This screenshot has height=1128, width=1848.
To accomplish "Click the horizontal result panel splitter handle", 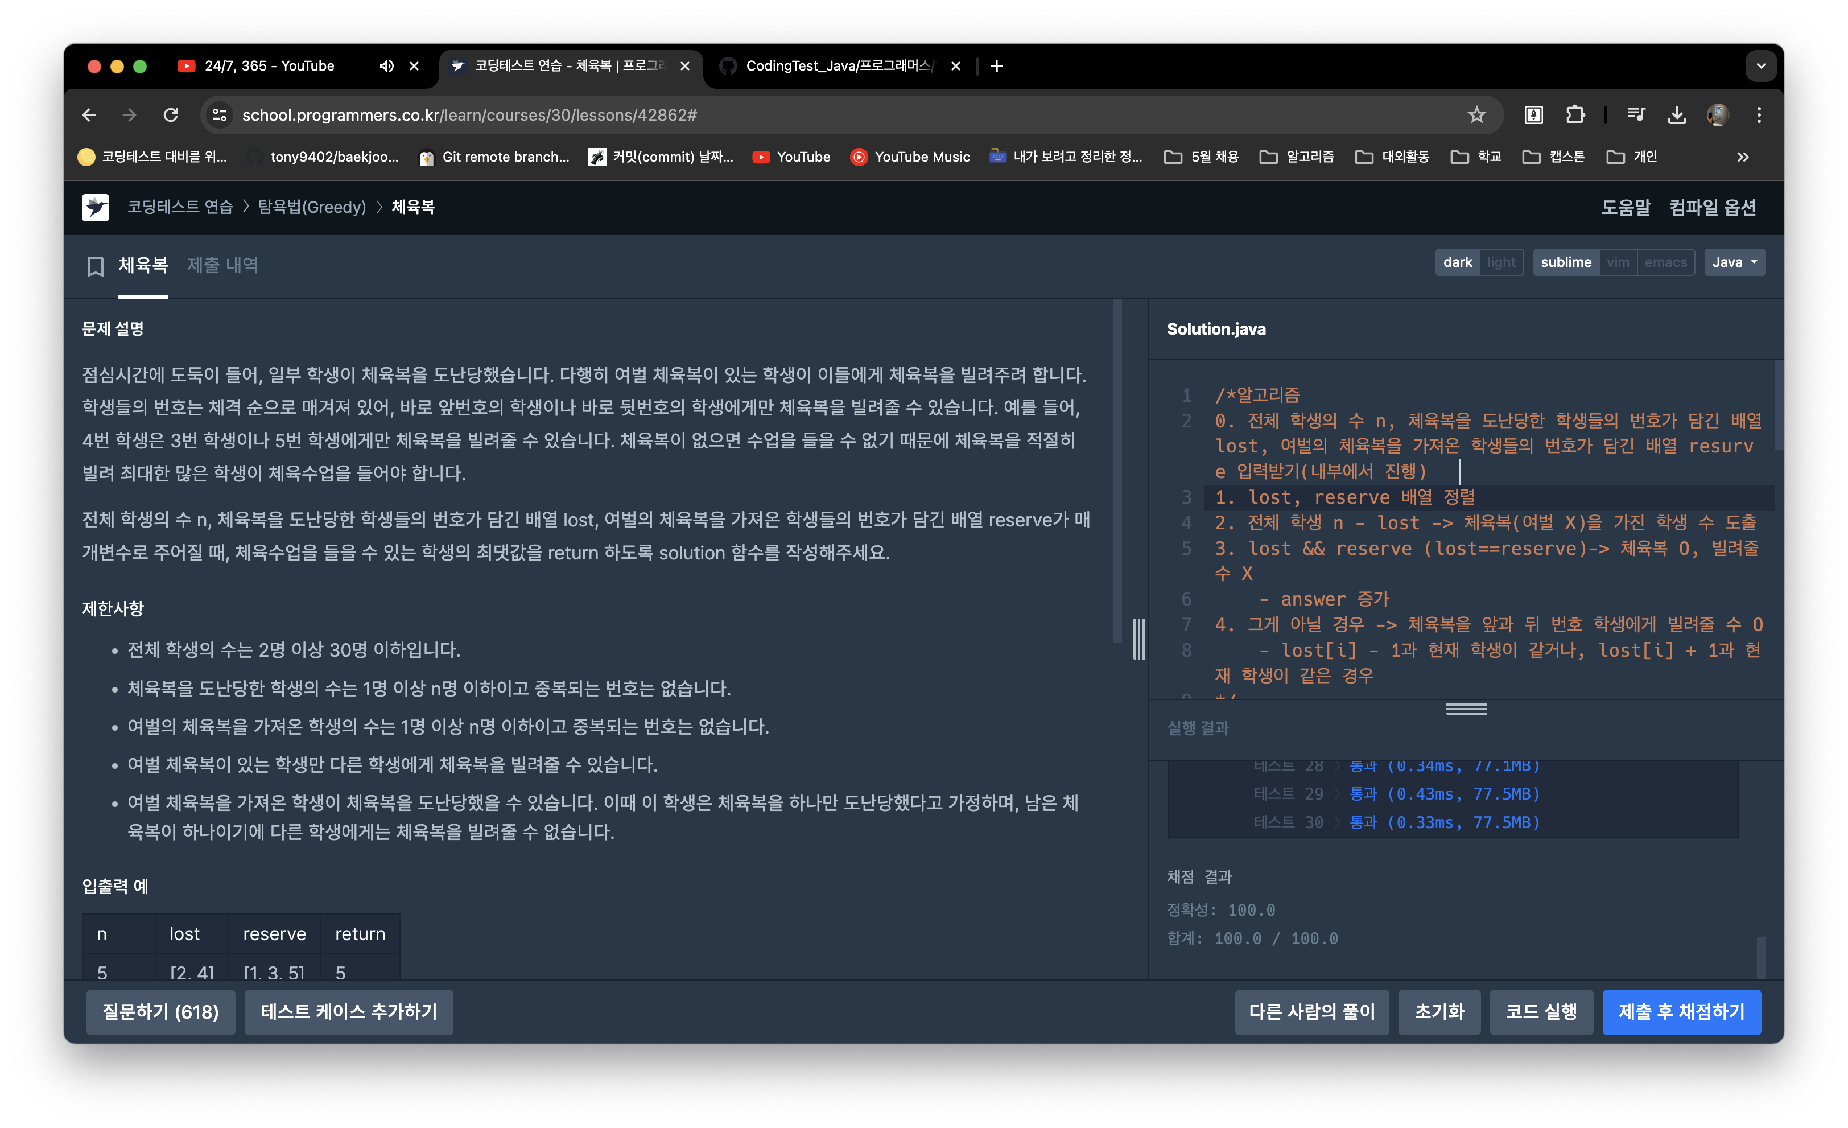I will point(1466,710).
